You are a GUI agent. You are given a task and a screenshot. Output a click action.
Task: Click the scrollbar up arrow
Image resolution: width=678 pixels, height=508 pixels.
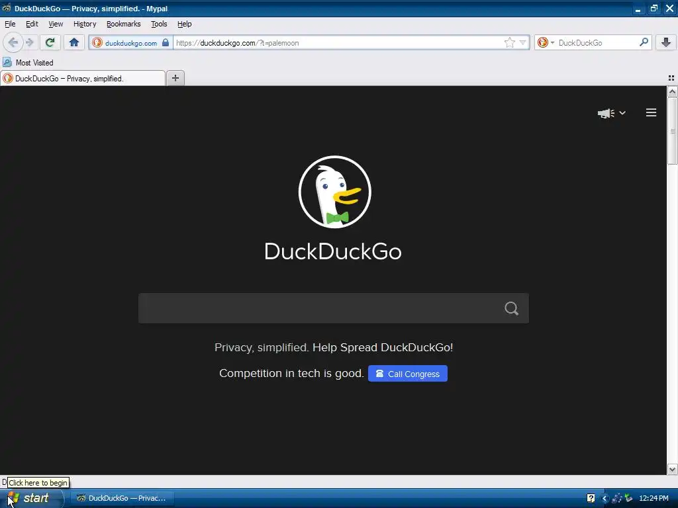coord(672,91)
